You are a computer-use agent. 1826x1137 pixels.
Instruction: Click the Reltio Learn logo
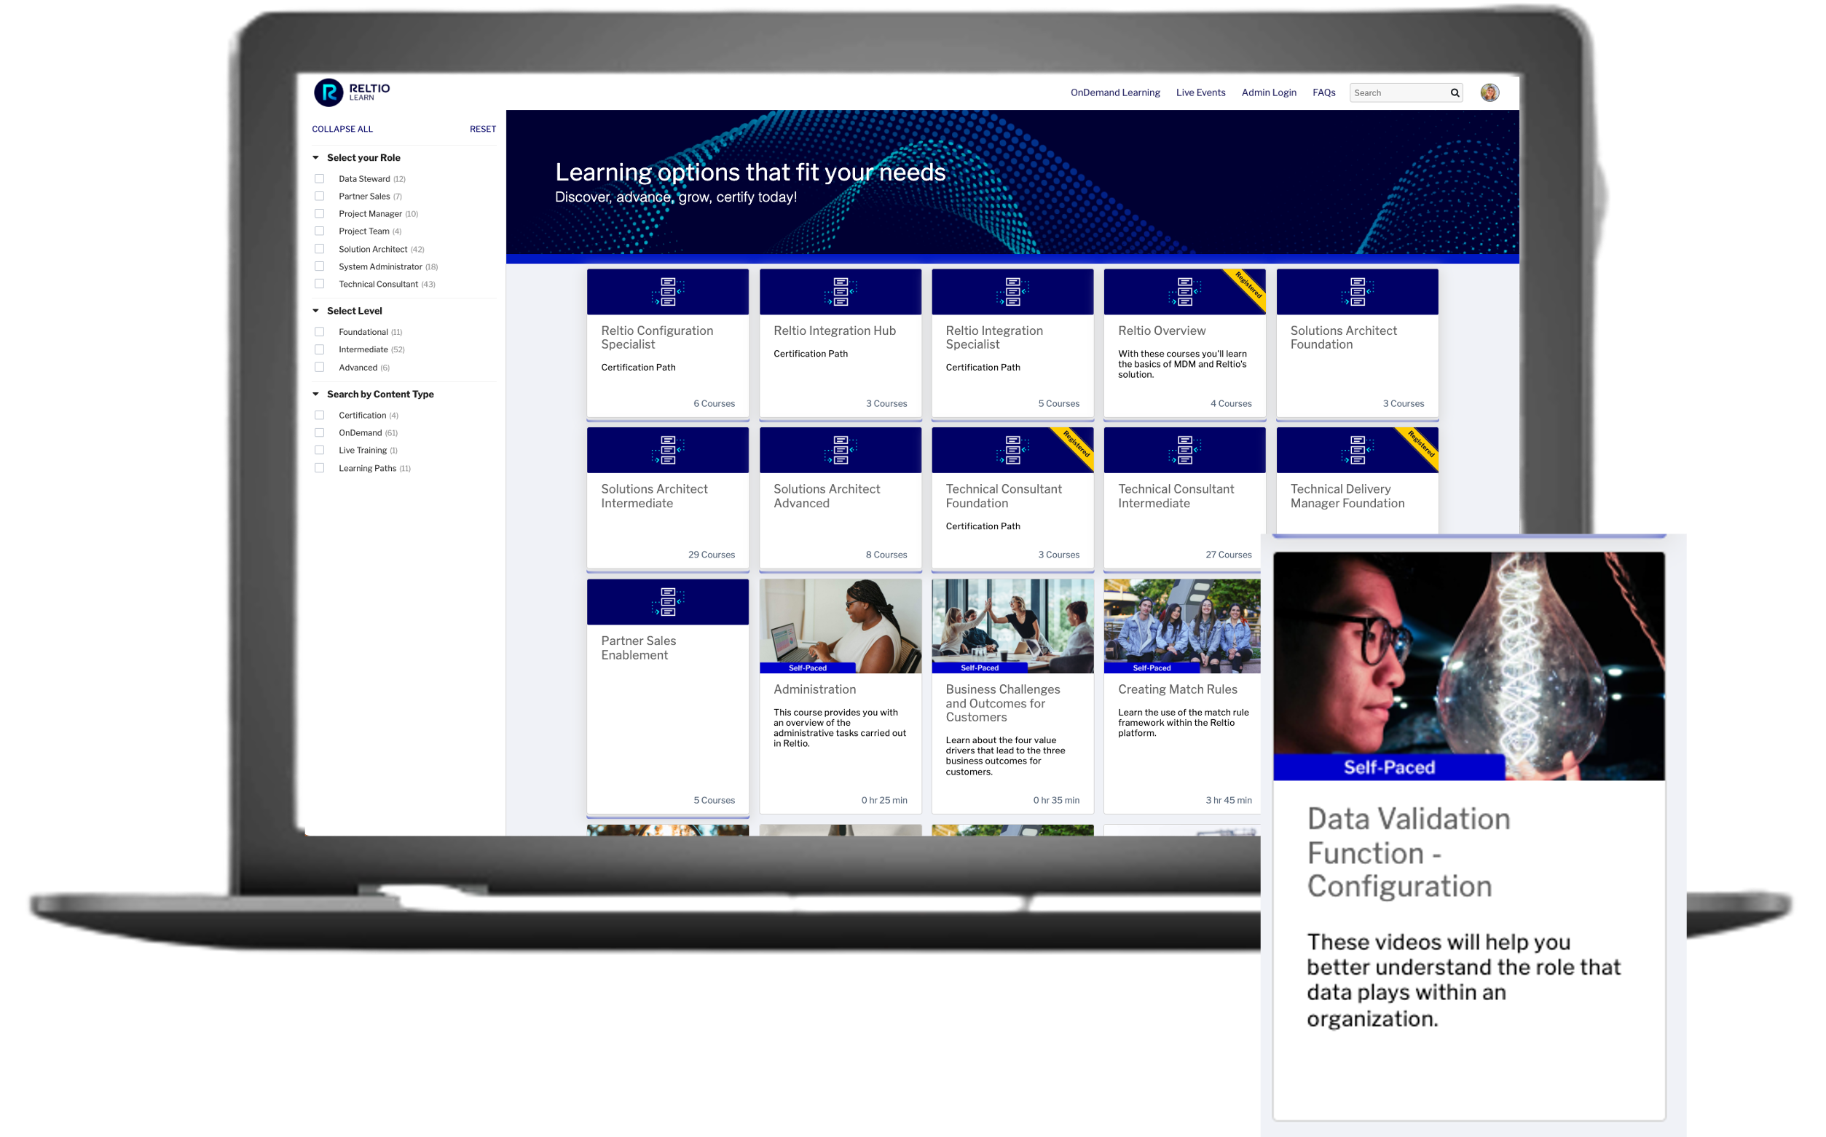pos(351,92)
